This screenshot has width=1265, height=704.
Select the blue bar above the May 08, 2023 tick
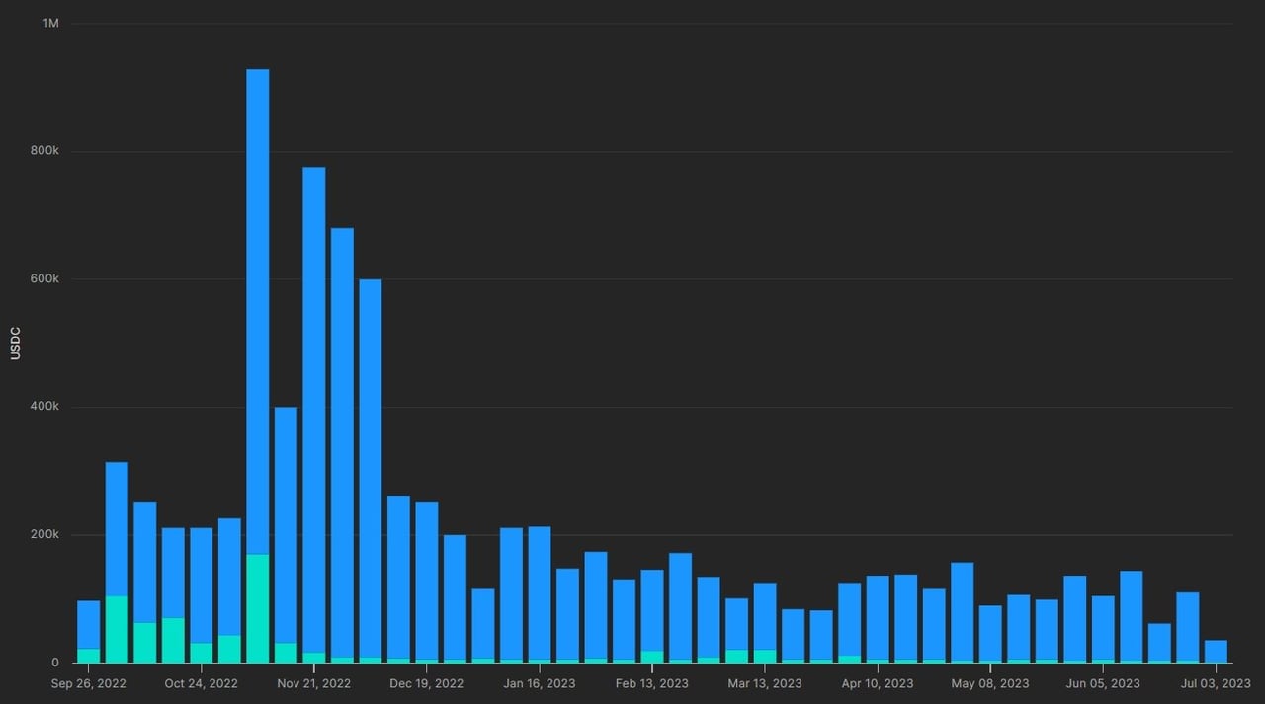point(991,633)
